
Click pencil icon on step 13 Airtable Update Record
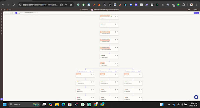pyautogui.click(x=117, y=82)
